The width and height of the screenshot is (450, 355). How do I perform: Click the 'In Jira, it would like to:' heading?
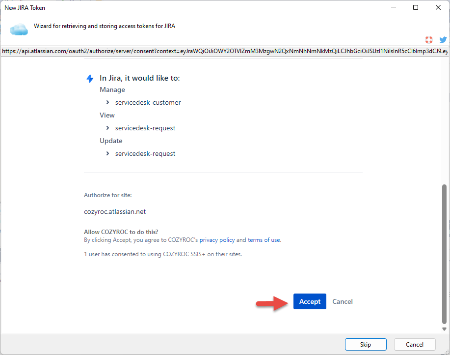140,78
